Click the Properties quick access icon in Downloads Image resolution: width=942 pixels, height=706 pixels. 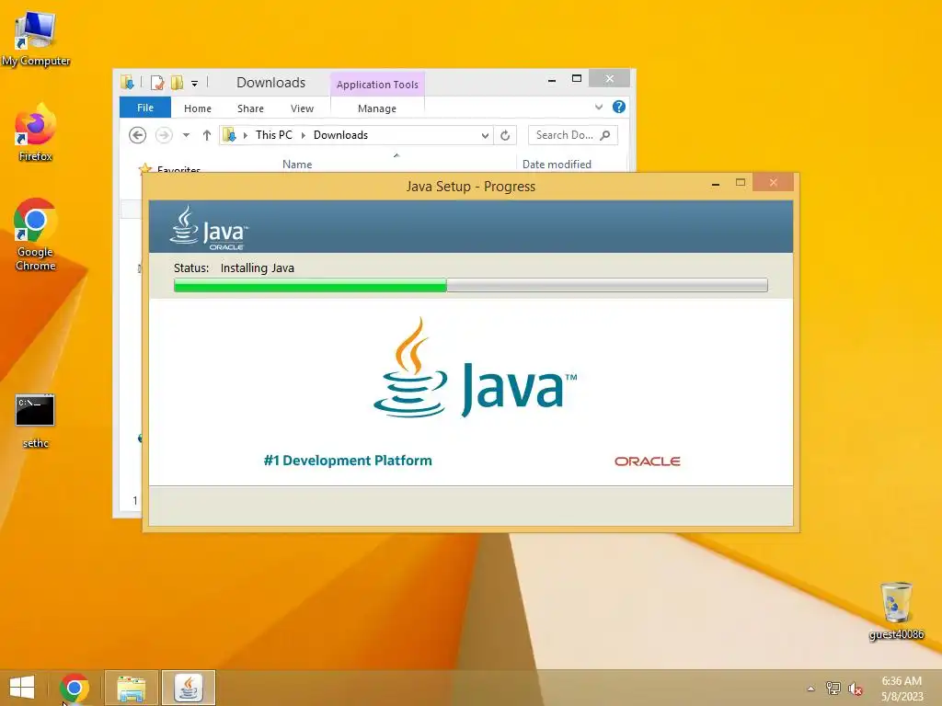(x=157, y=82)
